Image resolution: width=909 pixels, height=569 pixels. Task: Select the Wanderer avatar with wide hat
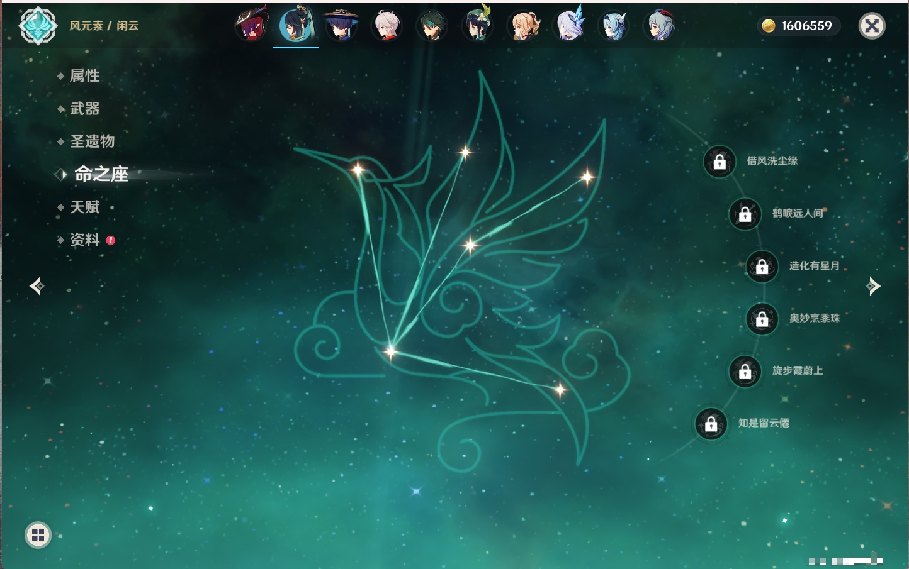point(341,26)
